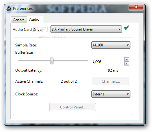152x132 pixels.
Task: Switch to the General tab
Action: click(19, 20)
